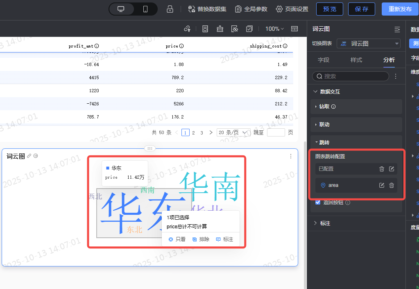Click the 标注 annotate action in popup
The height and width of the screenshot is (289, 419).
[224, 239]
